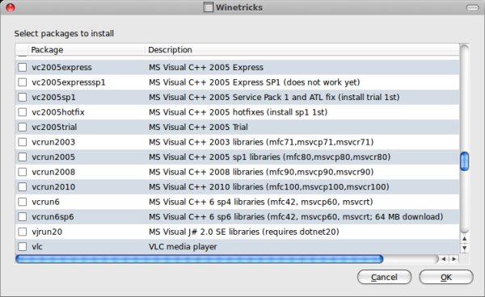485x297 pixels.
Task: Select the vcrun2010 libraries description text
Action: 269,186
